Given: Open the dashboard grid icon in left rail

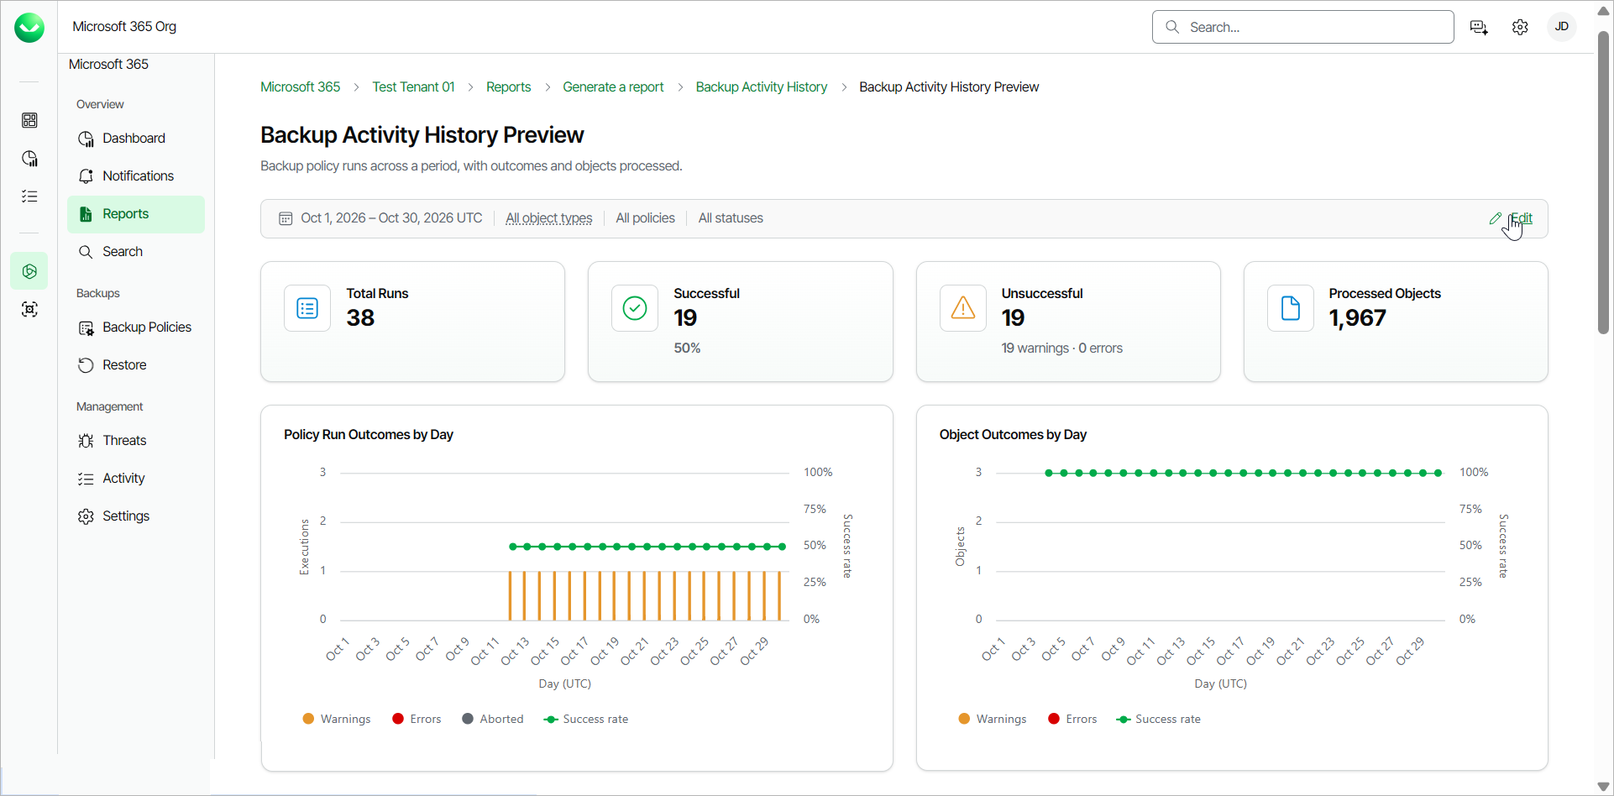Looking at the screenshot, I should (29, 121).
